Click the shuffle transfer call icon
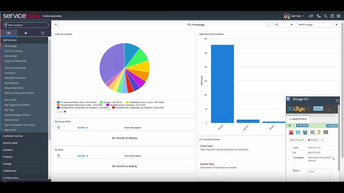 click(x=312, y=132)
